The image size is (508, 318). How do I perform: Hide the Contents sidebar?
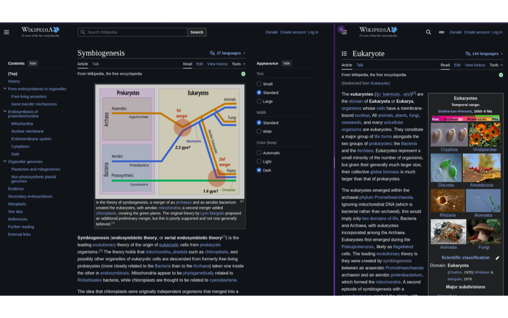tap(33, 63)
